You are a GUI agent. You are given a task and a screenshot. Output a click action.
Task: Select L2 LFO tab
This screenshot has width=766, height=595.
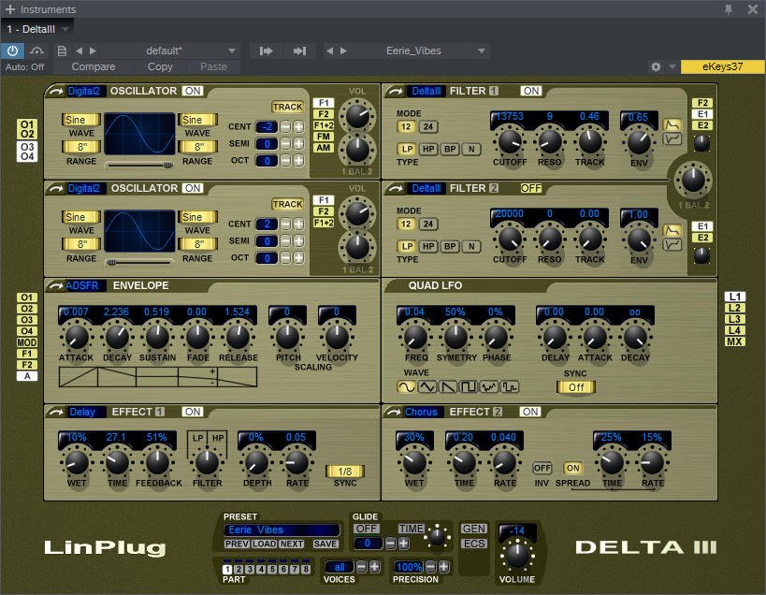click(734, 308)
